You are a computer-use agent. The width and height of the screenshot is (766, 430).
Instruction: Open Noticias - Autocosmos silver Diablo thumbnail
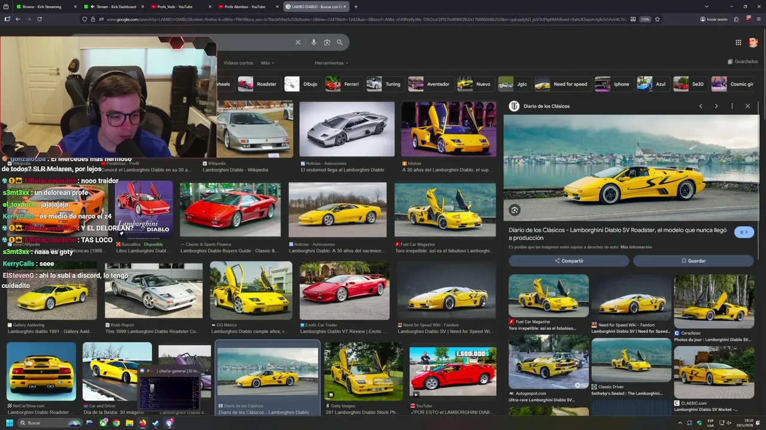coord(347,128)
